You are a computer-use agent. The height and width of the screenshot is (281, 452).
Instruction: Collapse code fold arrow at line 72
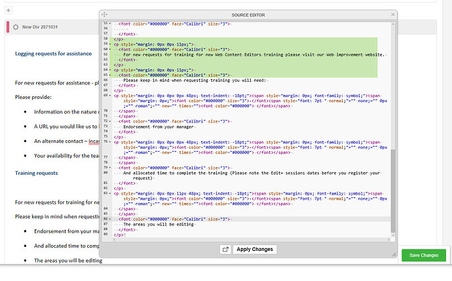(110, 121)
